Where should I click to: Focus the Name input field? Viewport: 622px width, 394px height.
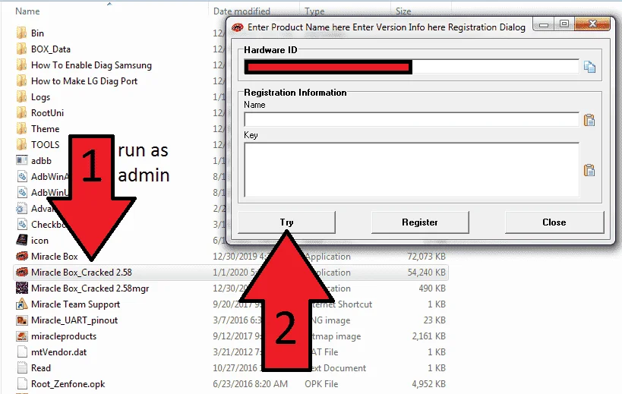point(412,119)
